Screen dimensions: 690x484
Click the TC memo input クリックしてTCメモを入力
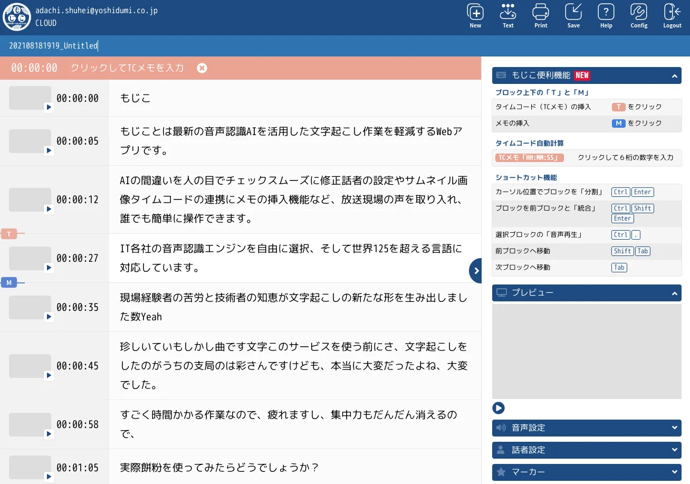tap(127, 68)
